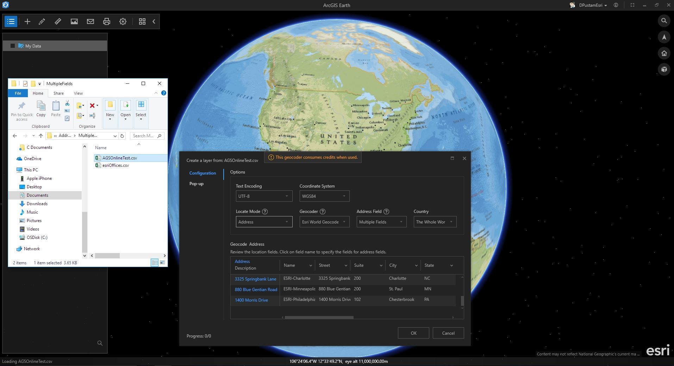The height and width of the screenshot is (366, 674).
Task: Select the Draw pencil tool
Action: pos(42,21)
